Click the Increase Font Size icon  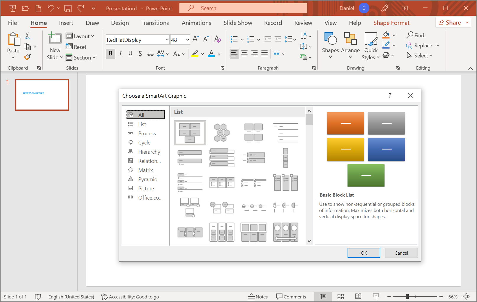coord(196,39)
